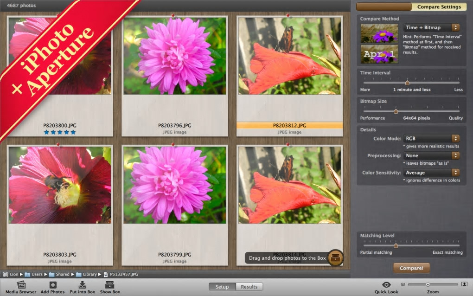Select the P8203812.JPG butterfly thumbnail
473x296 pixels.
click(x=289, y=56)
